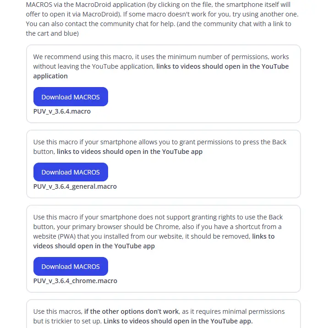Select the PUV_v_3.6.4_general.macro file name
The height and width of the screenshot is (328, 328).
[75, 186]
